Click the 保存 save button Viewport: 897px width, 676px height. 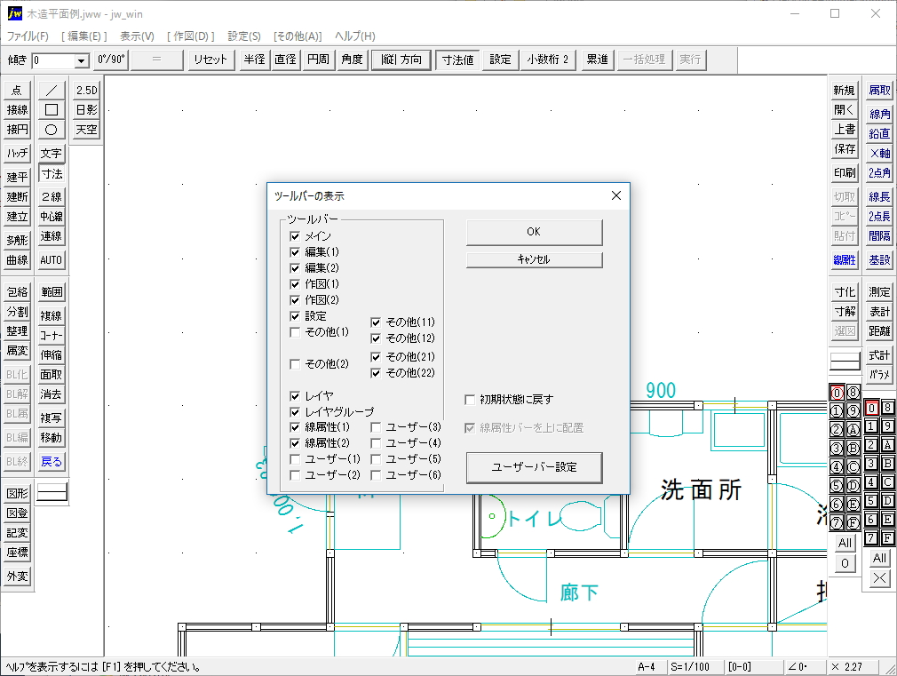(x=845, y=149)
